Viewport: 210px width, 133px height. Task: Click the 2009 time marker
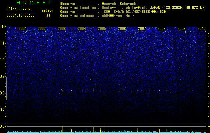pos(182,28)
